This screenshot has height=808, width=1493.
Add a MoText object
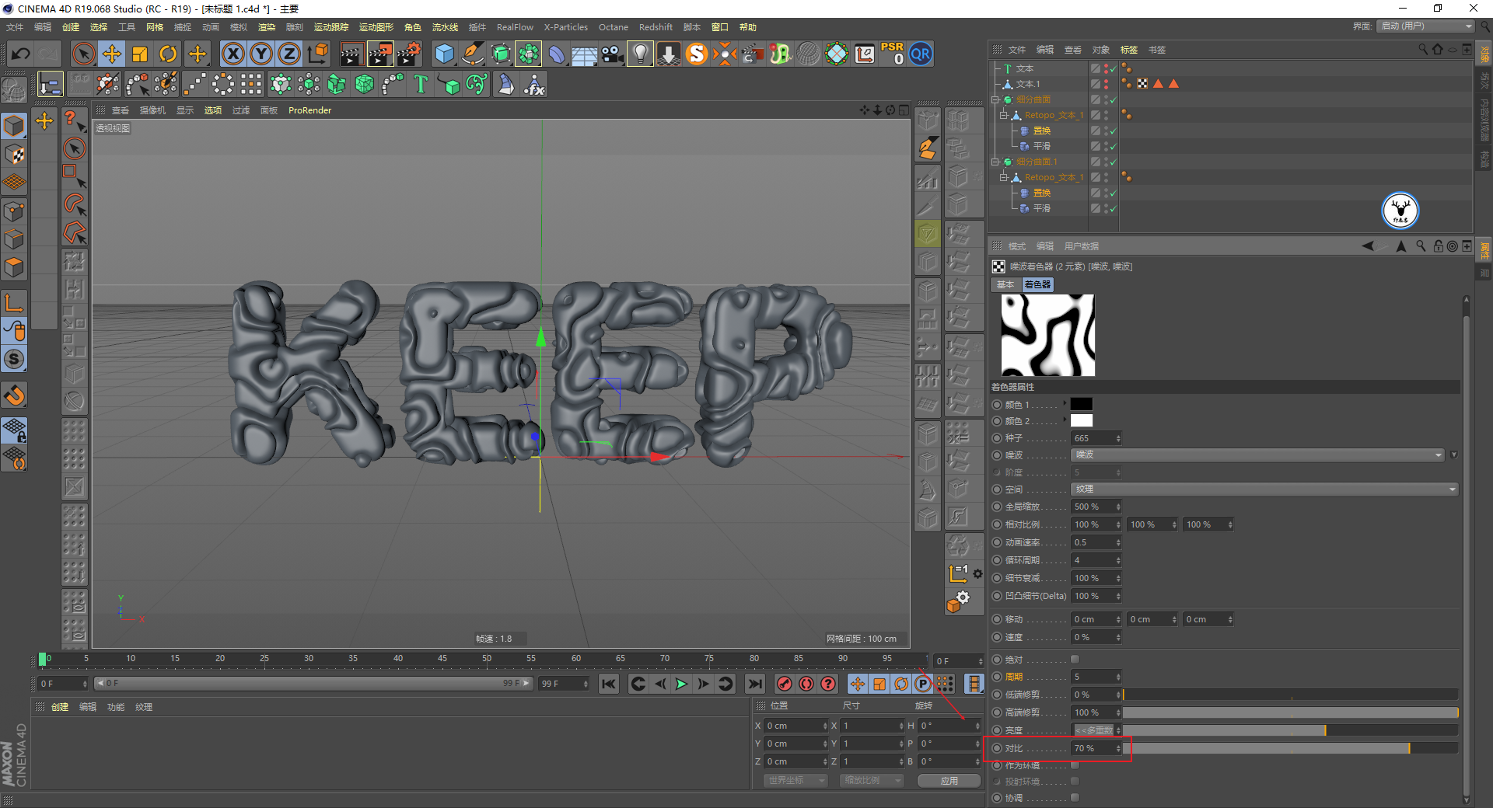pos(421,84)
